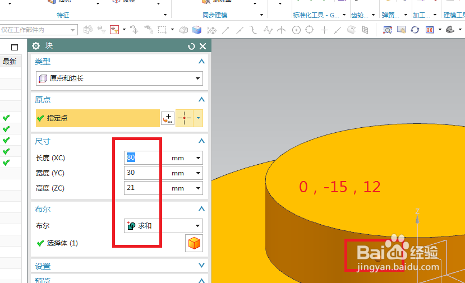Click the orange select body cube icon
The width and height of the screenshot is (465, 283).
tap(194, 243)
